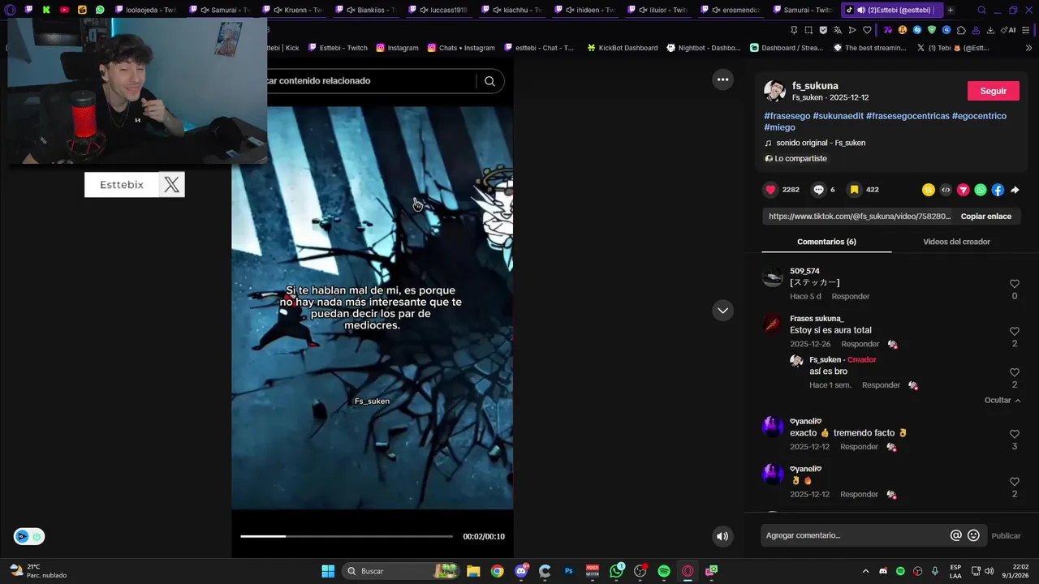This screenshot has width=1039, height=584.
Task: Show hidden system tray icons chevron
Action: [x=865, y=571]
